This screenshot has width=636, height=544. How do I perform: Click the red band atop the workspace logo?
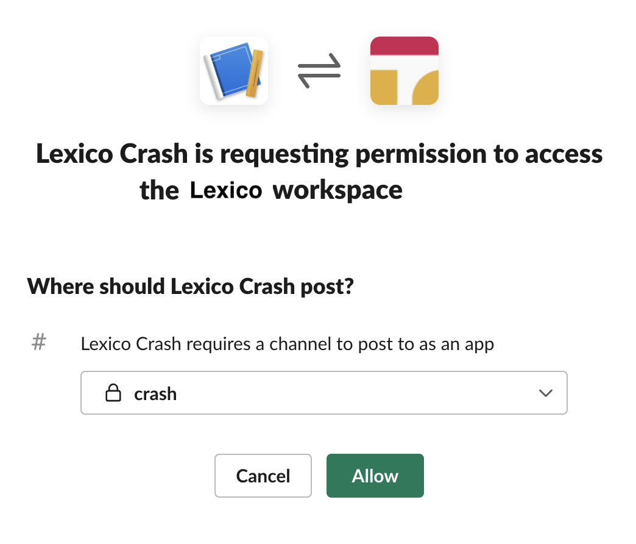405,46
